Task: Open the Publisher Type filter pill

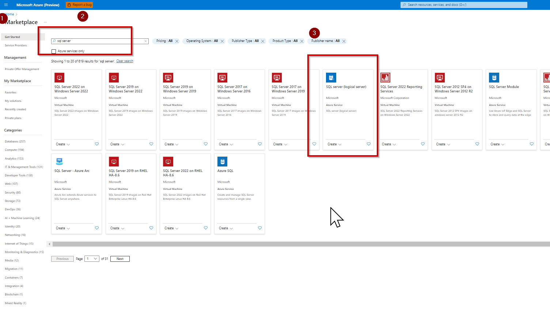Action: [x=245, y=41]
